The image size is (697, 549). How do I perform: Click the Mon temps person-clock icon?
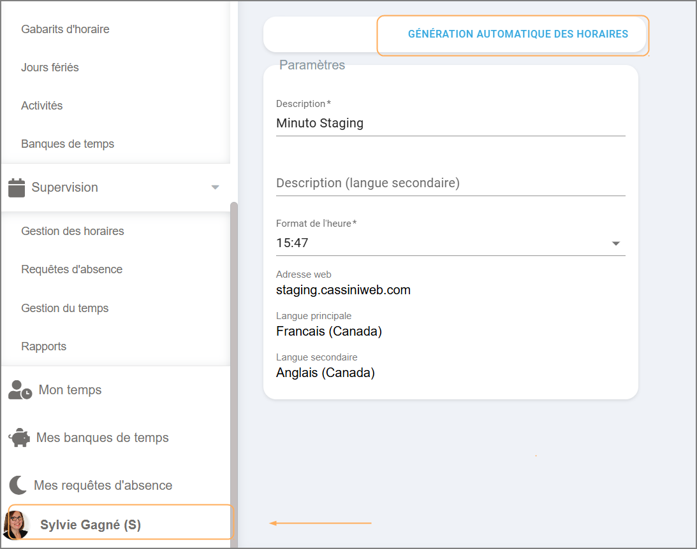point(20,390)
